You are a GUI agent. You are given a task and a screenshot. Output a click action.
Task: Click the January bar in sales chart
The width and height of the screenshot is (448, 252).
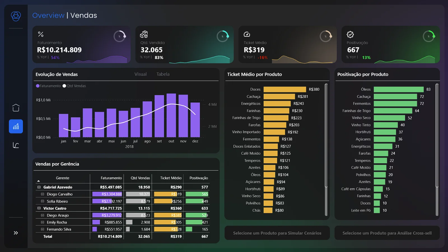tap(64, 126)
